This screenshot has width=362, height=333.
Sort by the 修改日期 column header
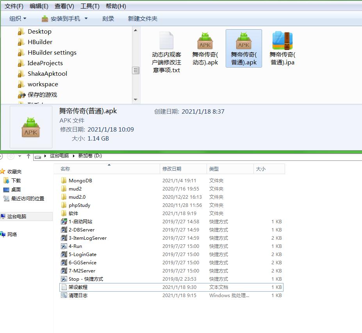(172, 169)
